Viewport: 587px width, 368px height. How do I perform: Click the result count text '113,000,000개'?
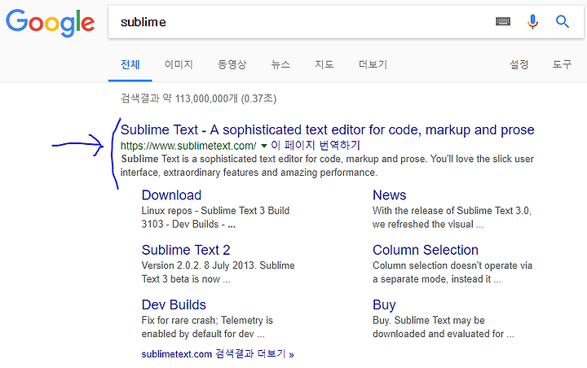[206, 99]
